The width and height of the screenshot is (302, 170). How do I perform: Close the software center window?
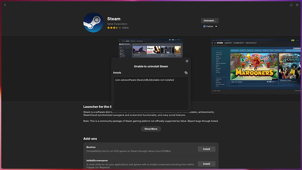(x=297, y=5)
